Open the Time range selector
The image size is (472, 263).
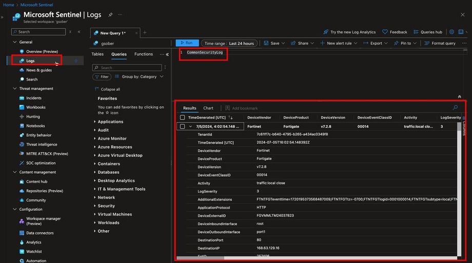pyautogui.click(x=229, y=43)
